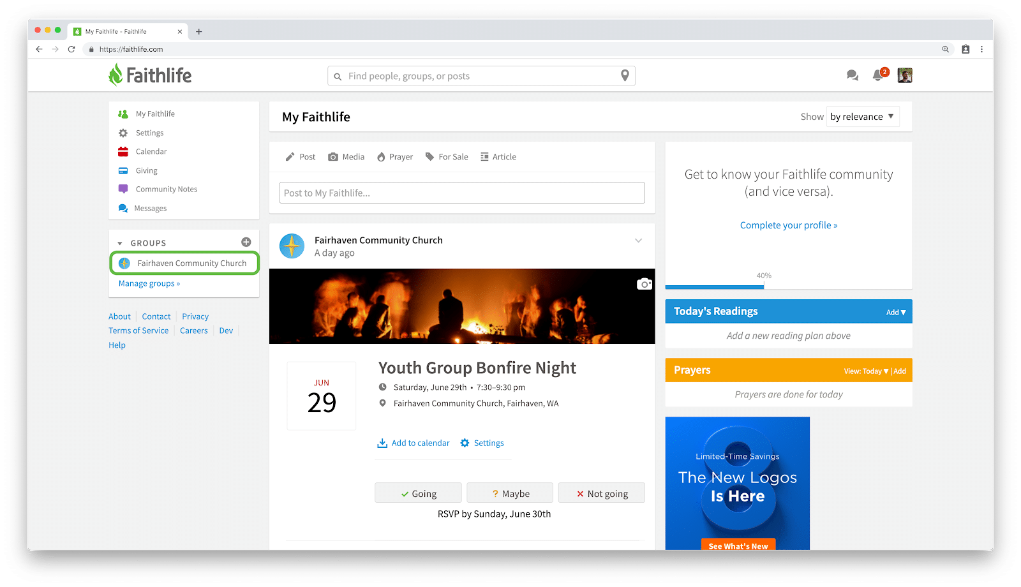The width and height of the screenshot is (1021, 587).
Task: Open Messages in sidebar
Action: (x=150, y=208)
